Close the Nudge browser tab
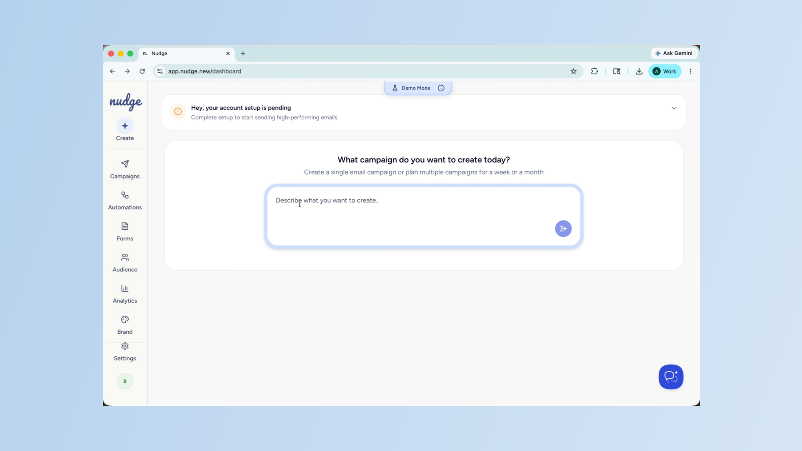This screenshot has width=802, height=451. tap(228, 53)
